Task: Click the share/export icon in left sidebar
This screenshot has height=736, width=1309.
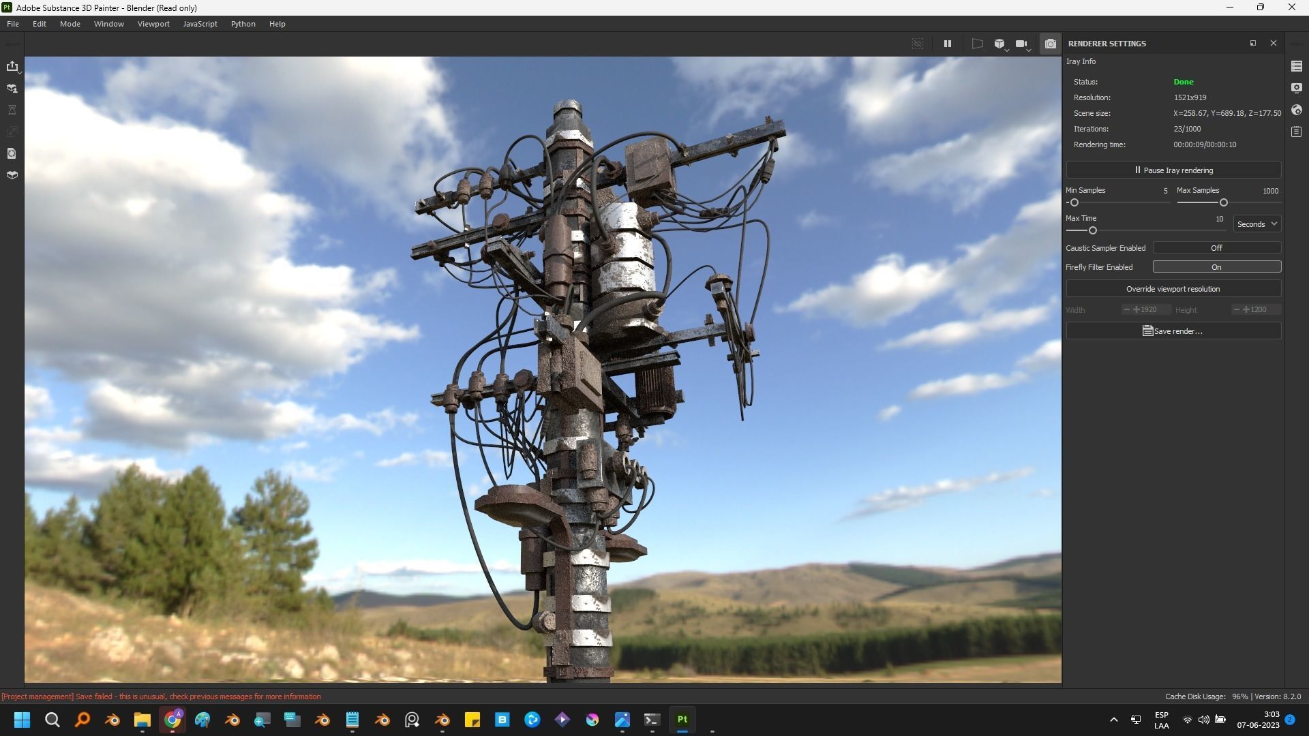Action: click(12, 66)
